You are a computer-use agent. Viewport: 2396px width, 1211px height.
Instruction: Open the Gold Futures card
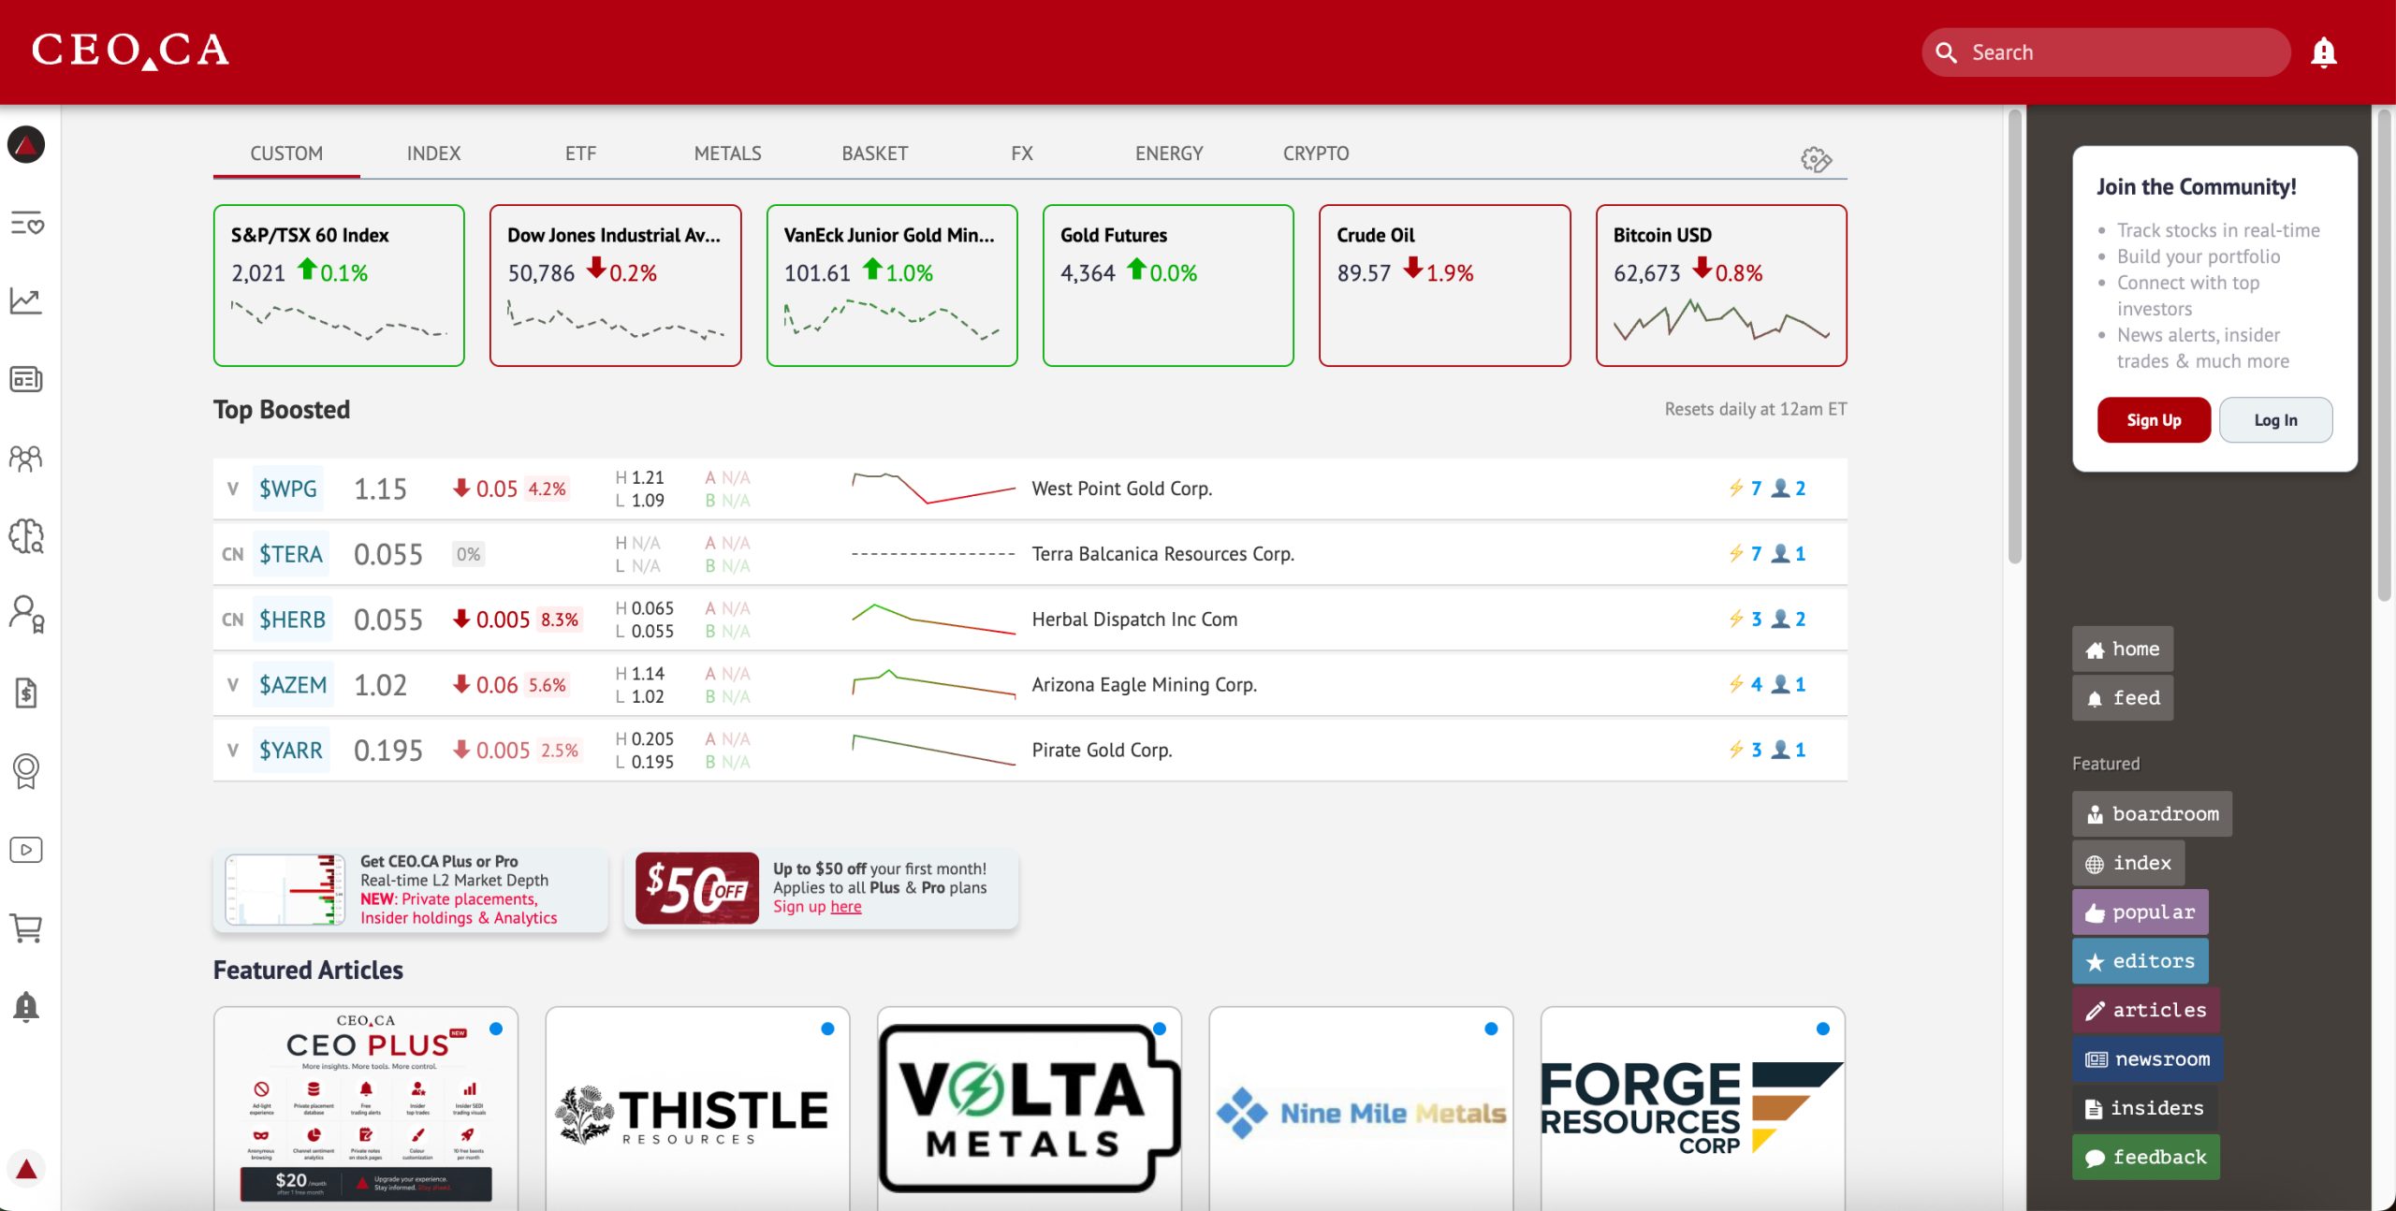click(1168, 285)
